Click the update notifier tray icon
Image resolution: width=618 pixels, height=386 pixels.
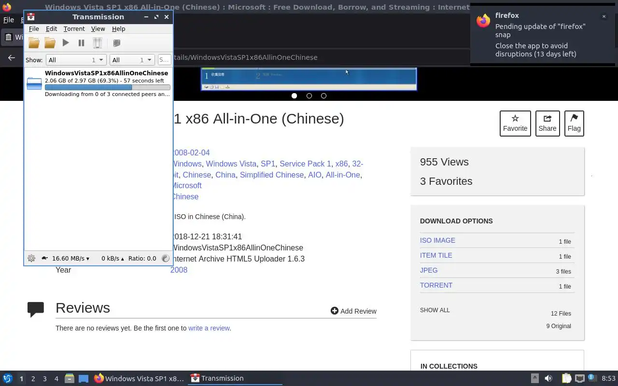(592, 378)
